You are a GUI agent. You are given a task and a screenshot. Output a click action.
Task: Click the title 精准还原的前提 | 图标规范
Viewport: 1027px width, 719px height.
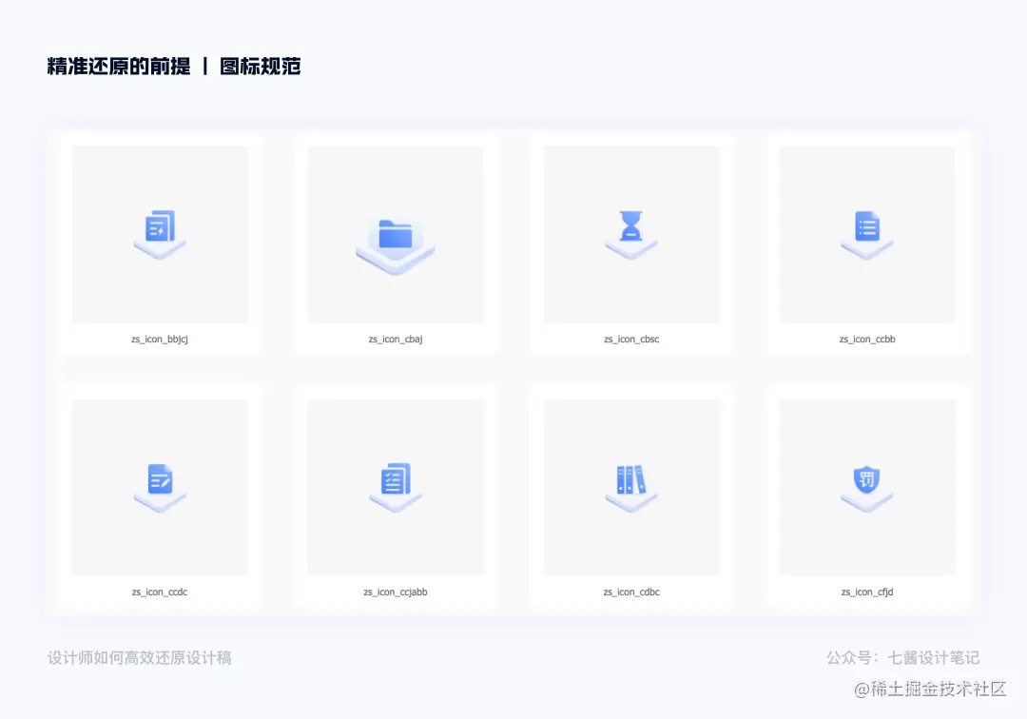(173, 68)
